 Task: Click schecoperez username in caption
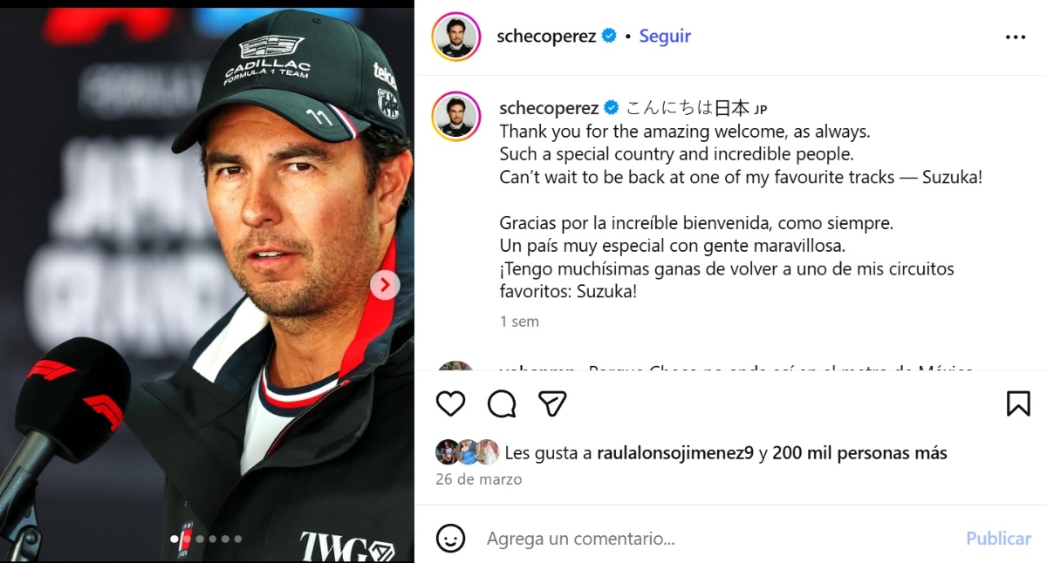(x=550, y=108)
